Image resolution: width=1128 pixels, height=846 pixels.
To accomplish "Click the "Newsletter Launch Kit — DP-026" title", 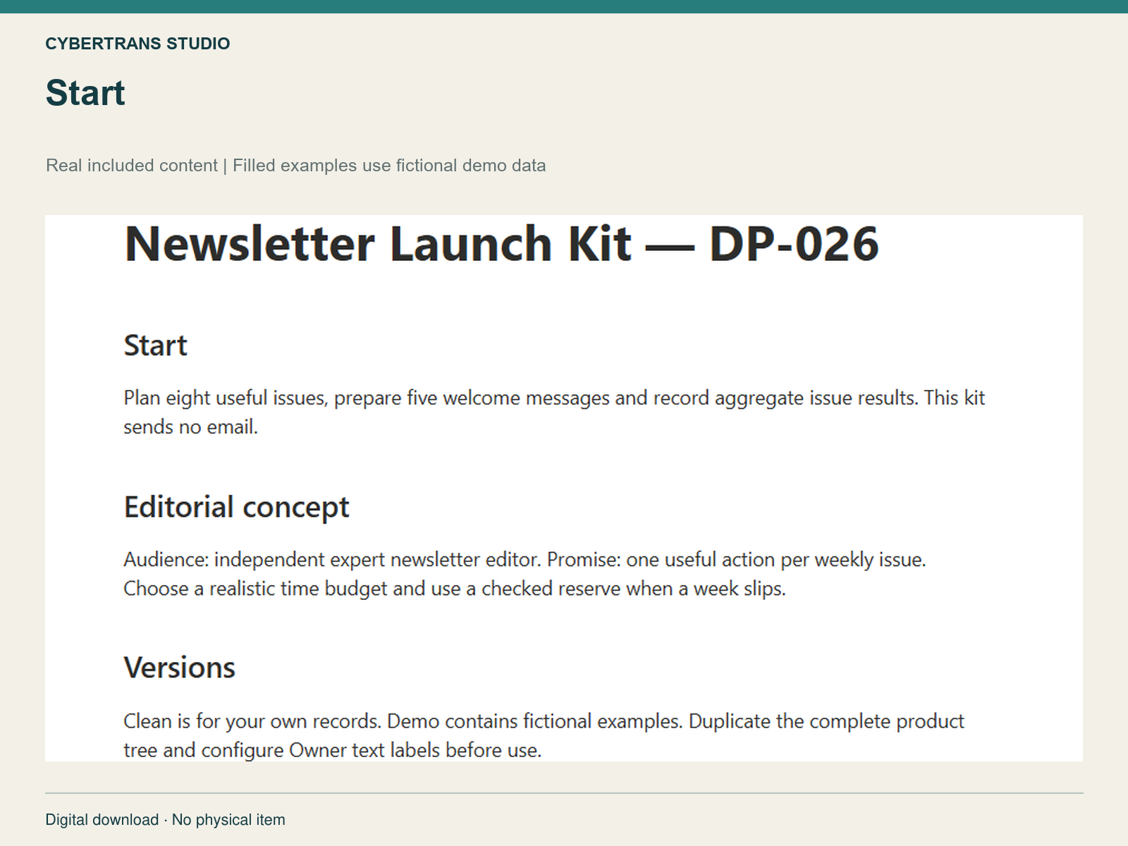I will [x=501, y=244].
